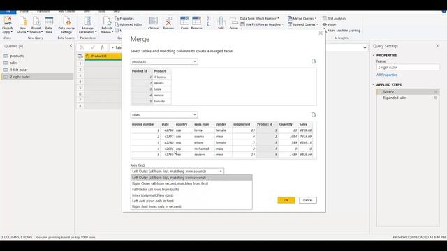The height and width of the screenshot is (251, 447).
Task: Select the 2-right outer query
Action: pyautogui.click(x=37, y=77)
